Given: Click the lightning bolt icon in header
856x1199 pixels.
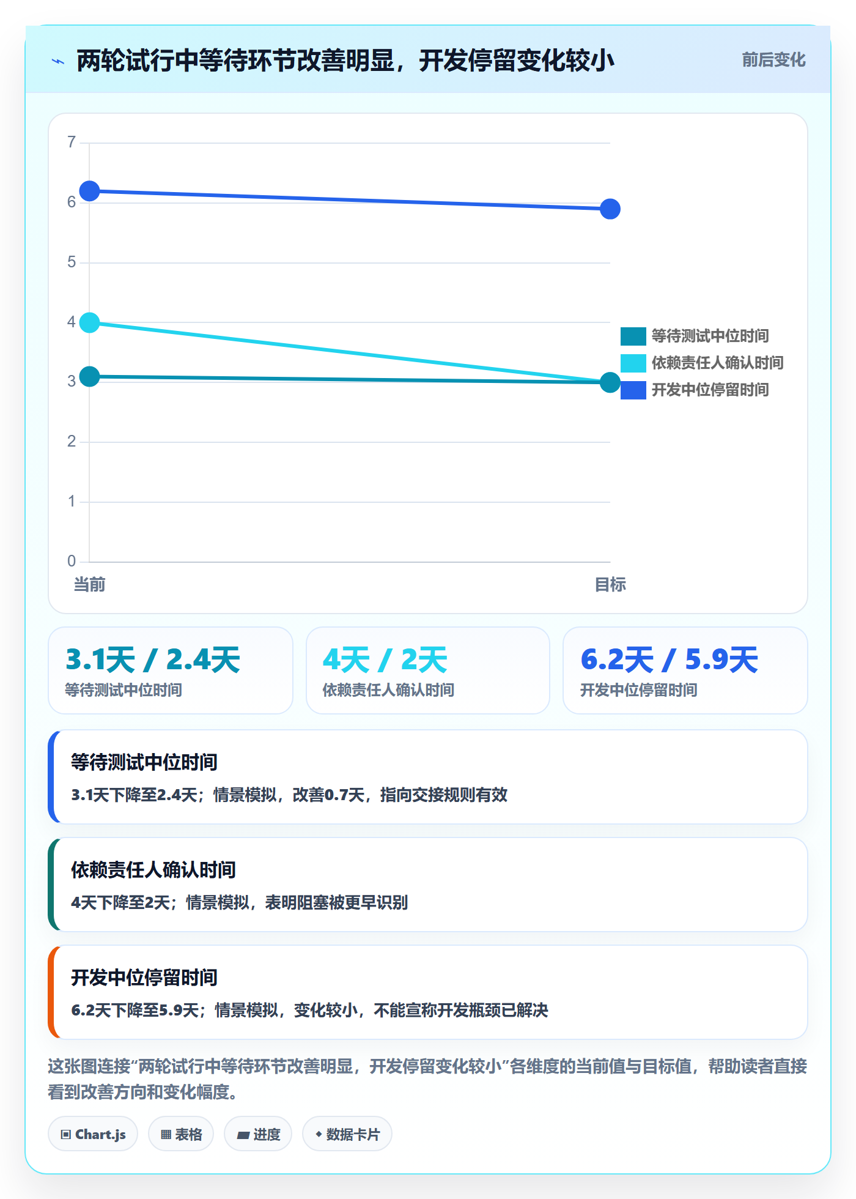Looking at the screenshot, I should click(58, 61).
